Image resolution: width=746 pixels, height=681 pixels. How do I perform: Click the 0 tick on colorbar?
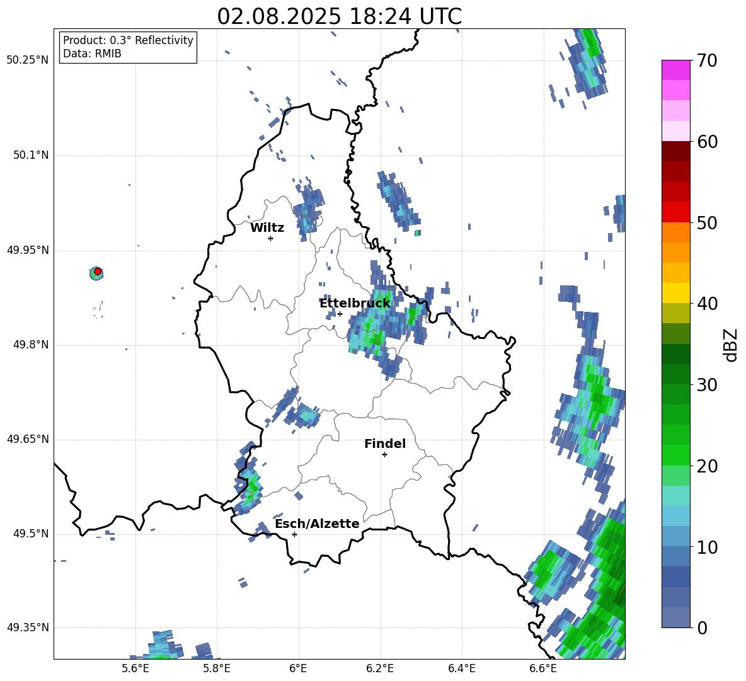tap(702, 628)
